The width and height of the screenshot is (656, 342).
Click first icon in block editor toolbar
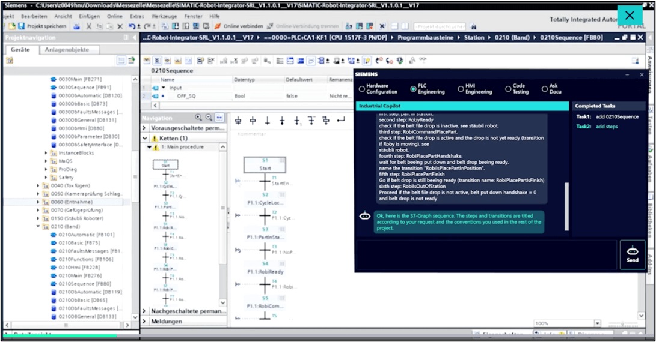[x=147, y=61]
